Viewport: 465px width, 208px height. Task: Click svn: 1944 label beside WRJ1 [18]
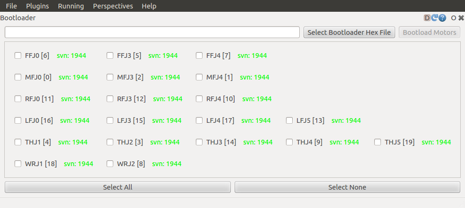click(x=78, y=164)
